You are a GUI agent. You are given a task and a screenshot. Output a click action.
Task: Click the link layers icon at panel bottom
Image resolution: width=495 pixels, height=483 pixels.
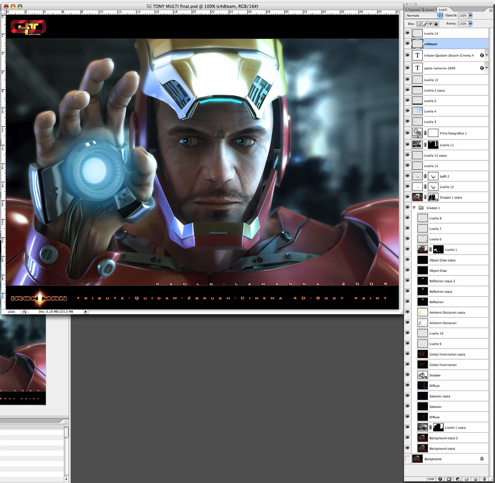tap(431, 479)
